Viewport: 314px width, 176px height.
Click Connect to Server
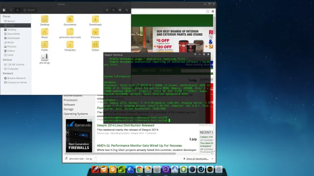(15, 82)
